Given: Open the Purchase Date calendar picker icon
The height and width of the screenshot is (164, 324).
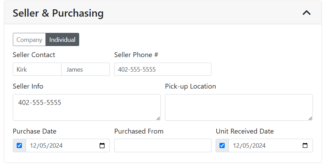Looking at the screenshot, I should tap(102, 146).
